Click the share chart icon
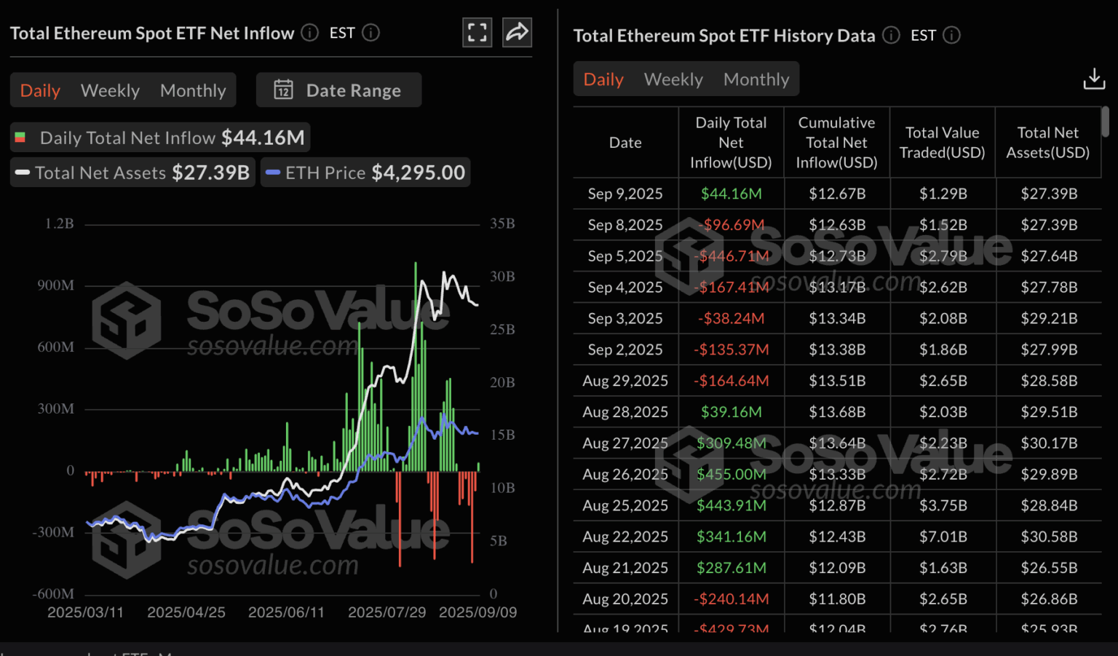The image size is (1118, 656). click(x=517, y=32)
